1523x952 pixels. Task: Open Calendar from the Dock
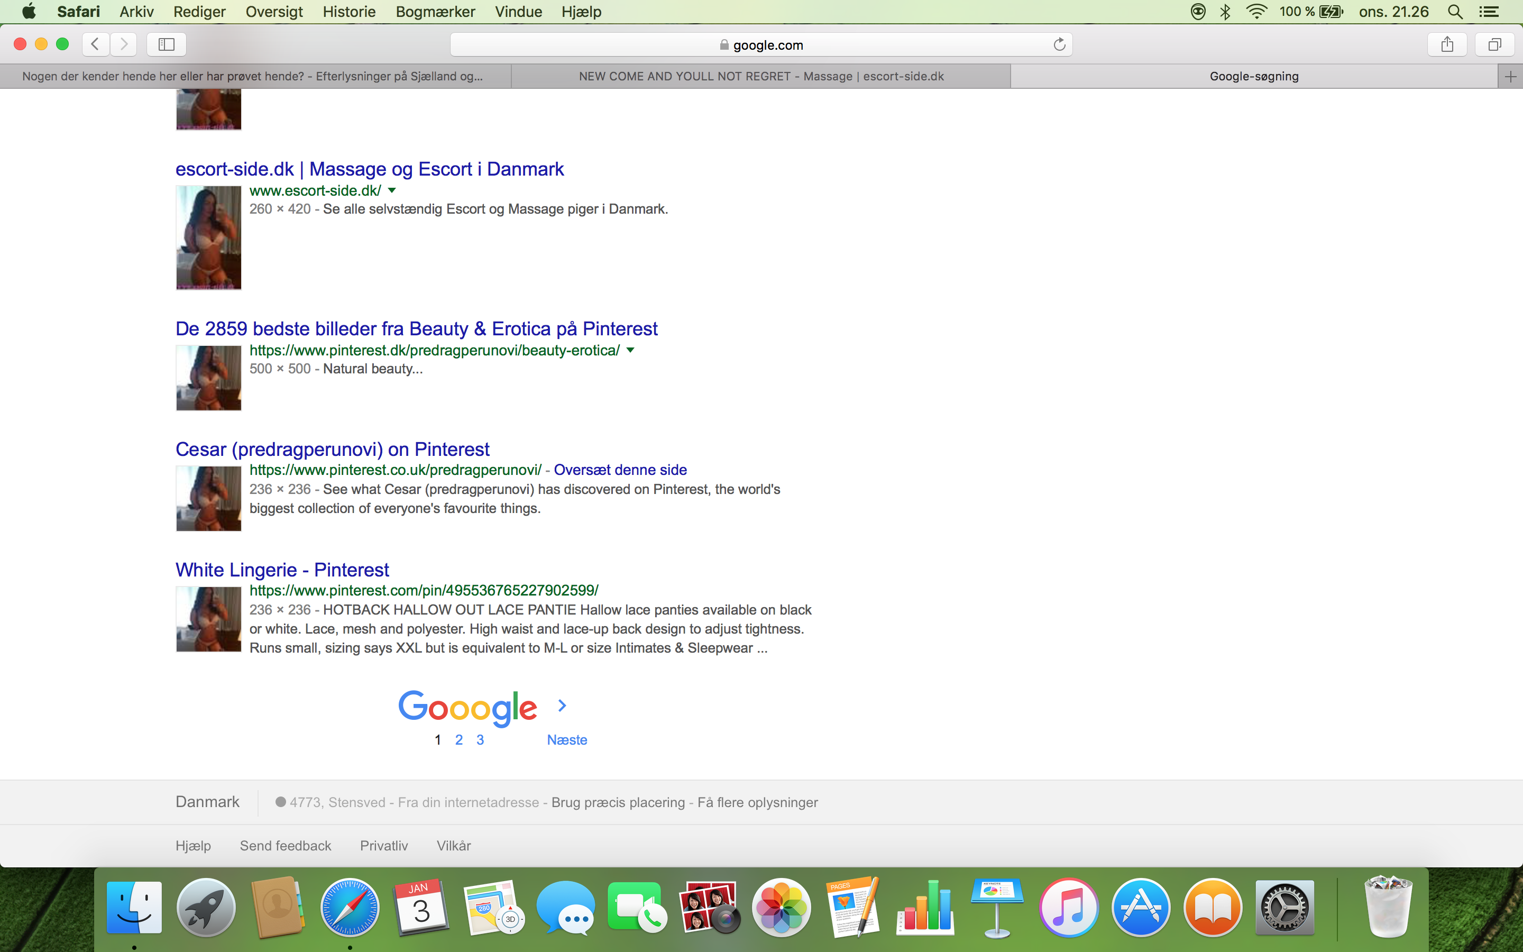pos(421,907)
